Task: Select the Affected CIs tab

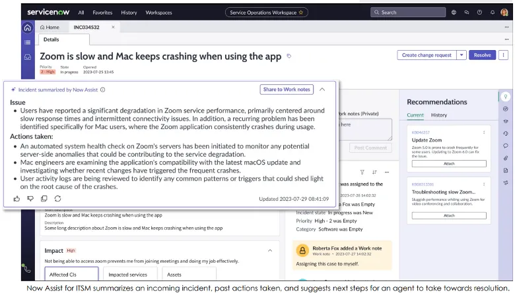Action: click(x=71, y=275)
